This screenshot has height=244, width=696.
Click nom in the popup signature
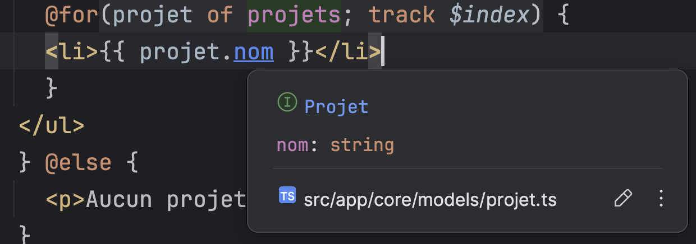pos(292,146)
